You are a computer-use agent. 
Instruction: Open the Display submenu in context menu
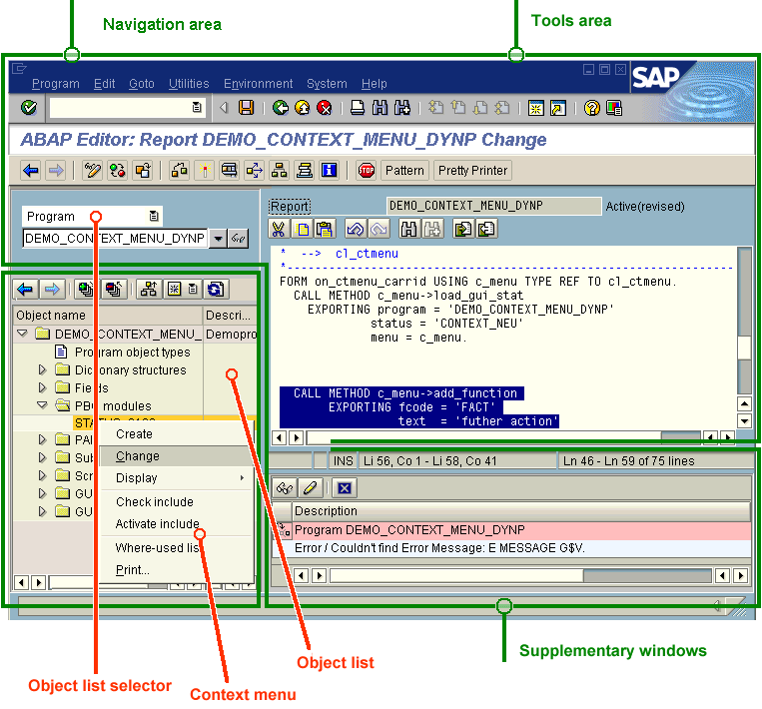(177, 478)
